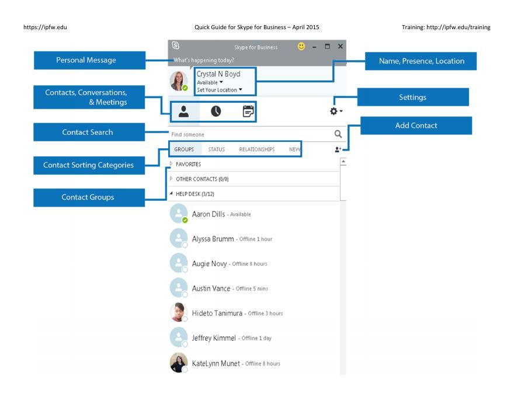
Task: Click the Find someone search field
Action: pos(251,134)
